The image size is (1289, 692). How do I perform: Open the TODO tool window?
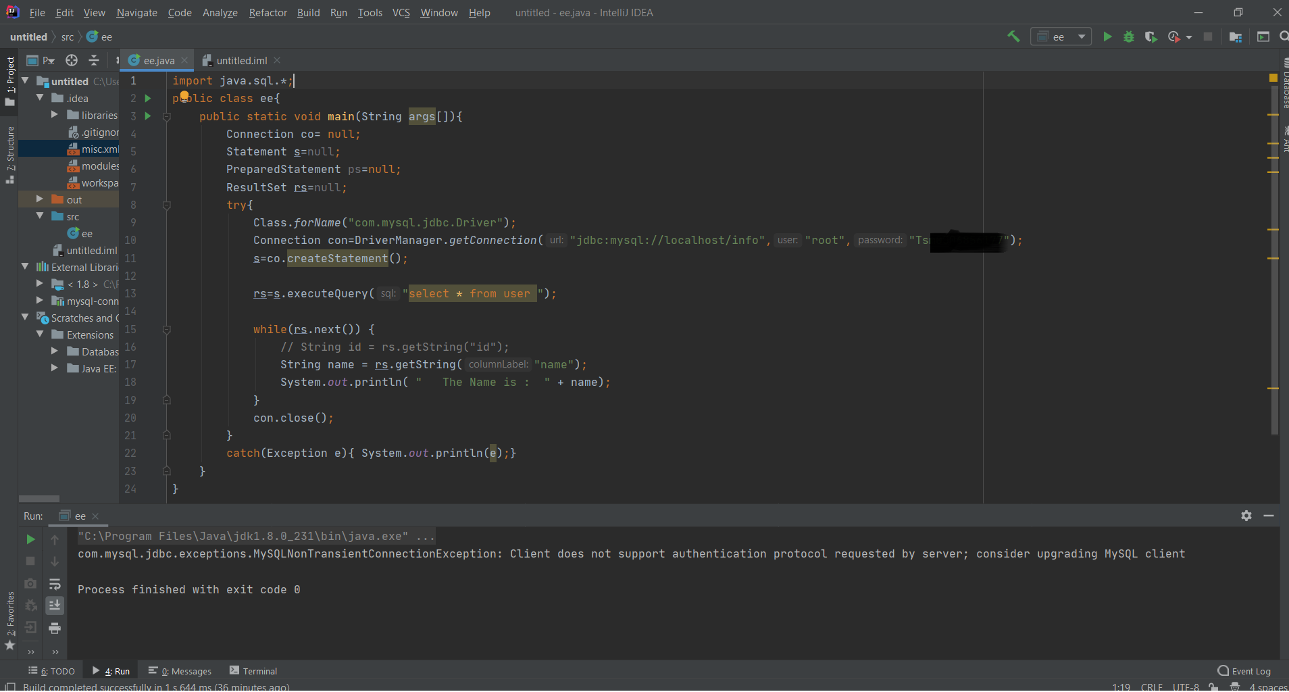[52, 671]
